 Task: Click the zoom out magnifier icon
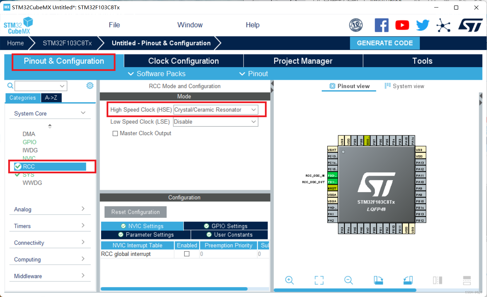tap(349, 280)
